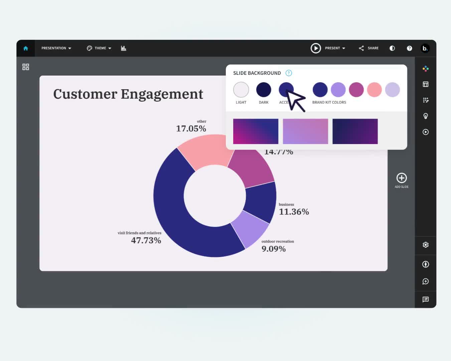Open the Theme dropdown menu
Viewport: 451px width, 361px height.
[x=99, y=48]
